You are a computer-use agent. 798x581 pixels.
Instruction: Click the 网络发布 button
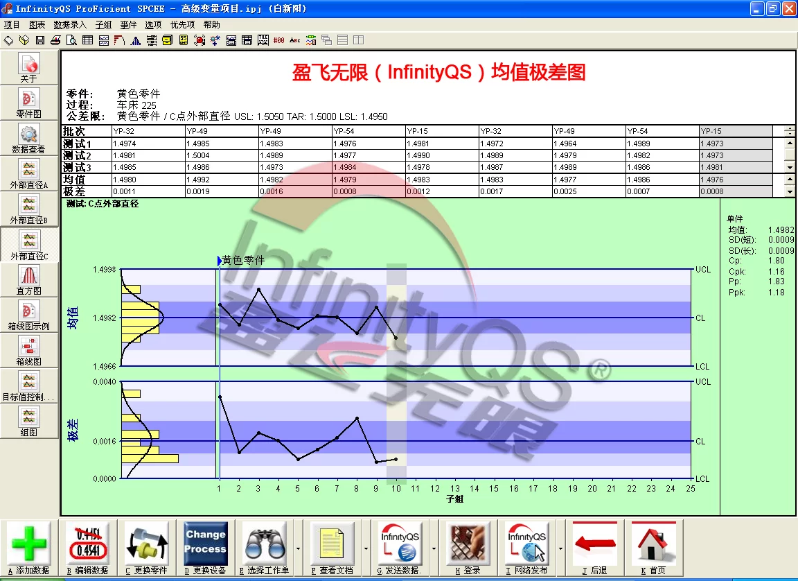pos(526,549)
